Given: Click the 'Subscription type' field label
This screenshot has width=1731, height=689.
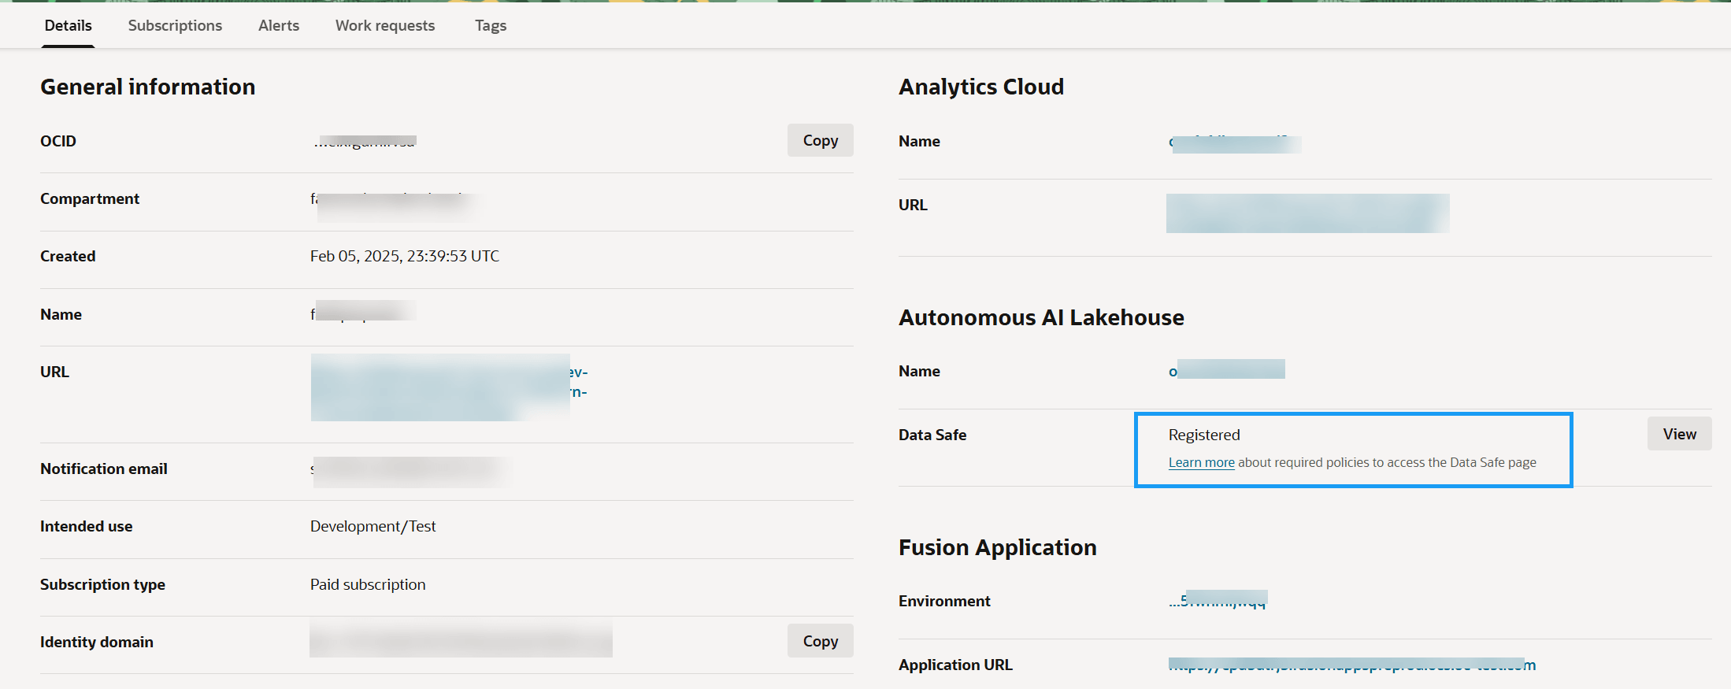Looking at the screenshot, I should (x=102, y=584).
